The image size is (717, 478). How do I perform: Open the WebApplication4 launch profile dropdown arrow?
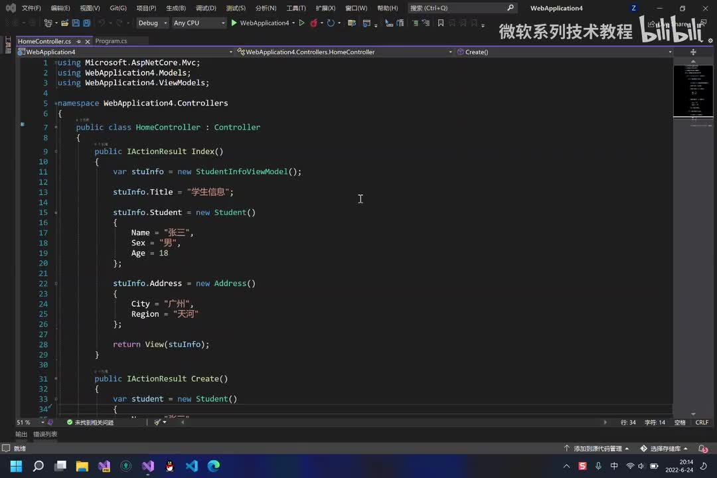(293, 23)
